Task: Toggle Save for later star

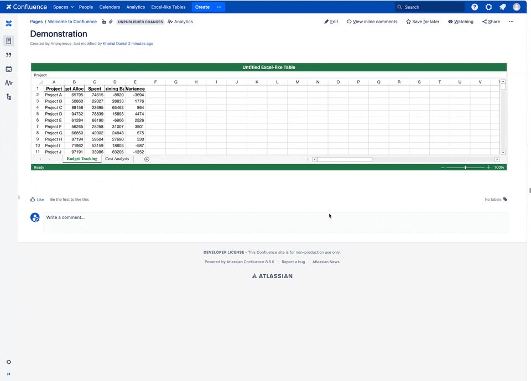Action: 423,22
